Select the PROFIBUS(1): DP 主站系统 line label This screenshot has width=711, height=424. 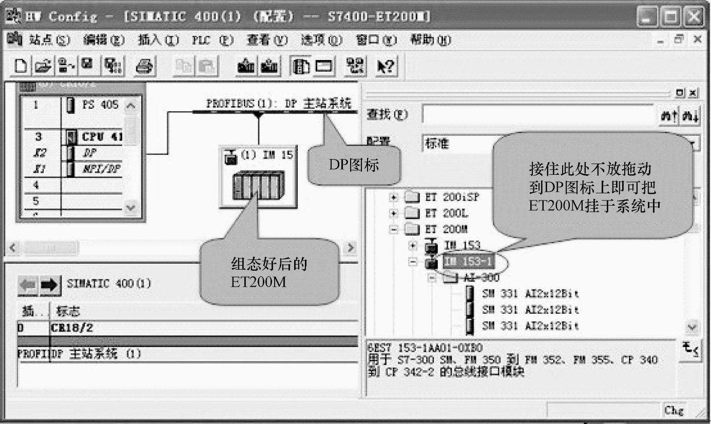[279, 104]
